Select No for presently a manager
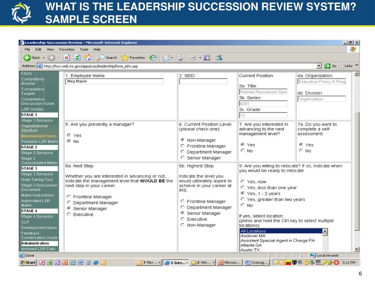Screen dimensions: 375x281 point(69,141)
